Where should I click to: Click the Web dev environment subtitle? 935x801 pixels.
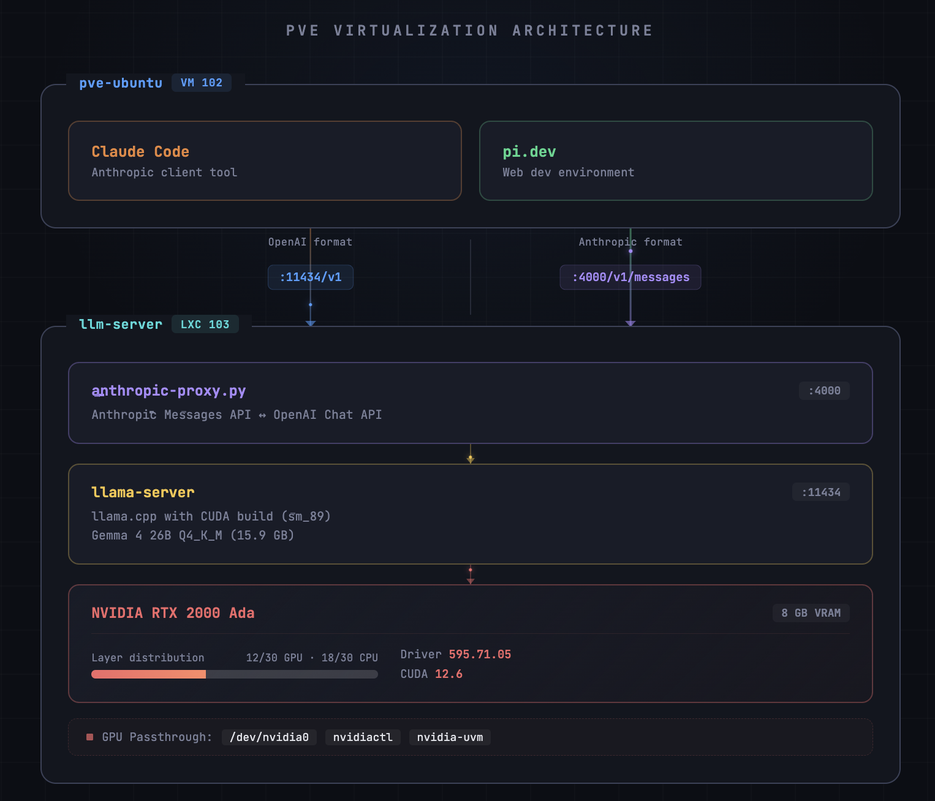[x=569, y=172]
